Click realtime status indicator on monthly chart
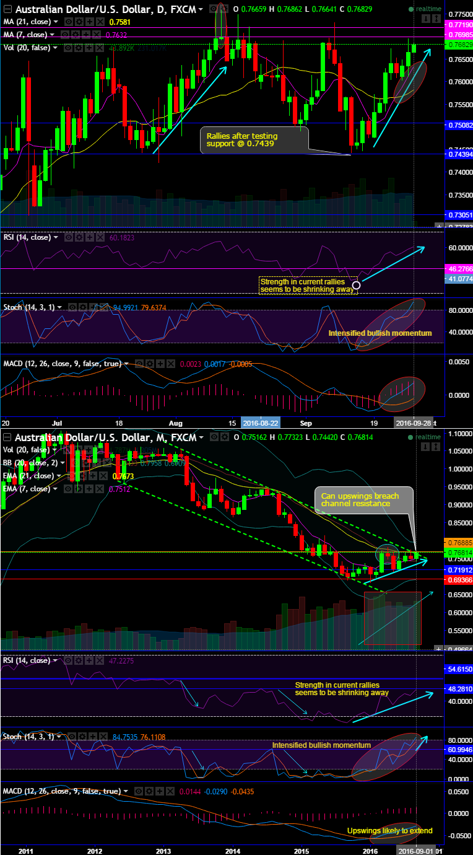Screen dimensions: 473x855 (425, 437)
